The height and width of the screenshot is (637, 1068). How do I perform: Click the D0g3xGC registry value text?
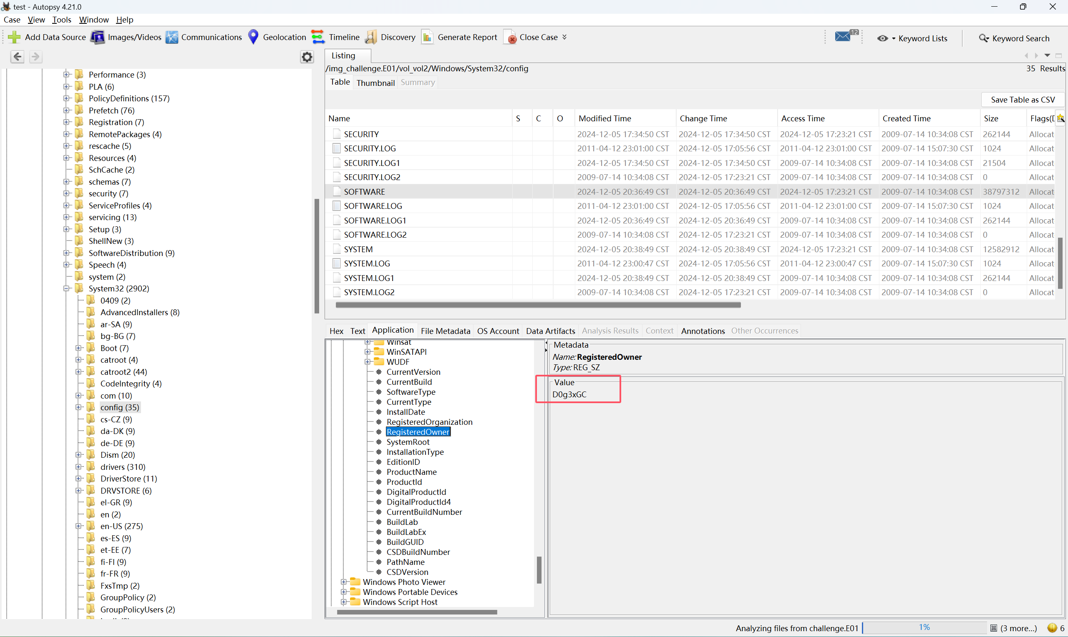569,394
